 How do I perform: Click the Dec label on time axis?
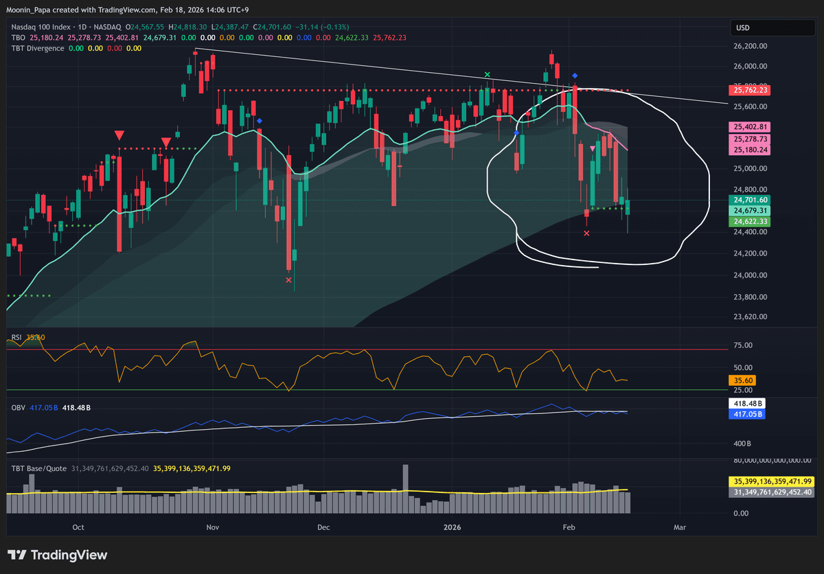tap(323, 527)
